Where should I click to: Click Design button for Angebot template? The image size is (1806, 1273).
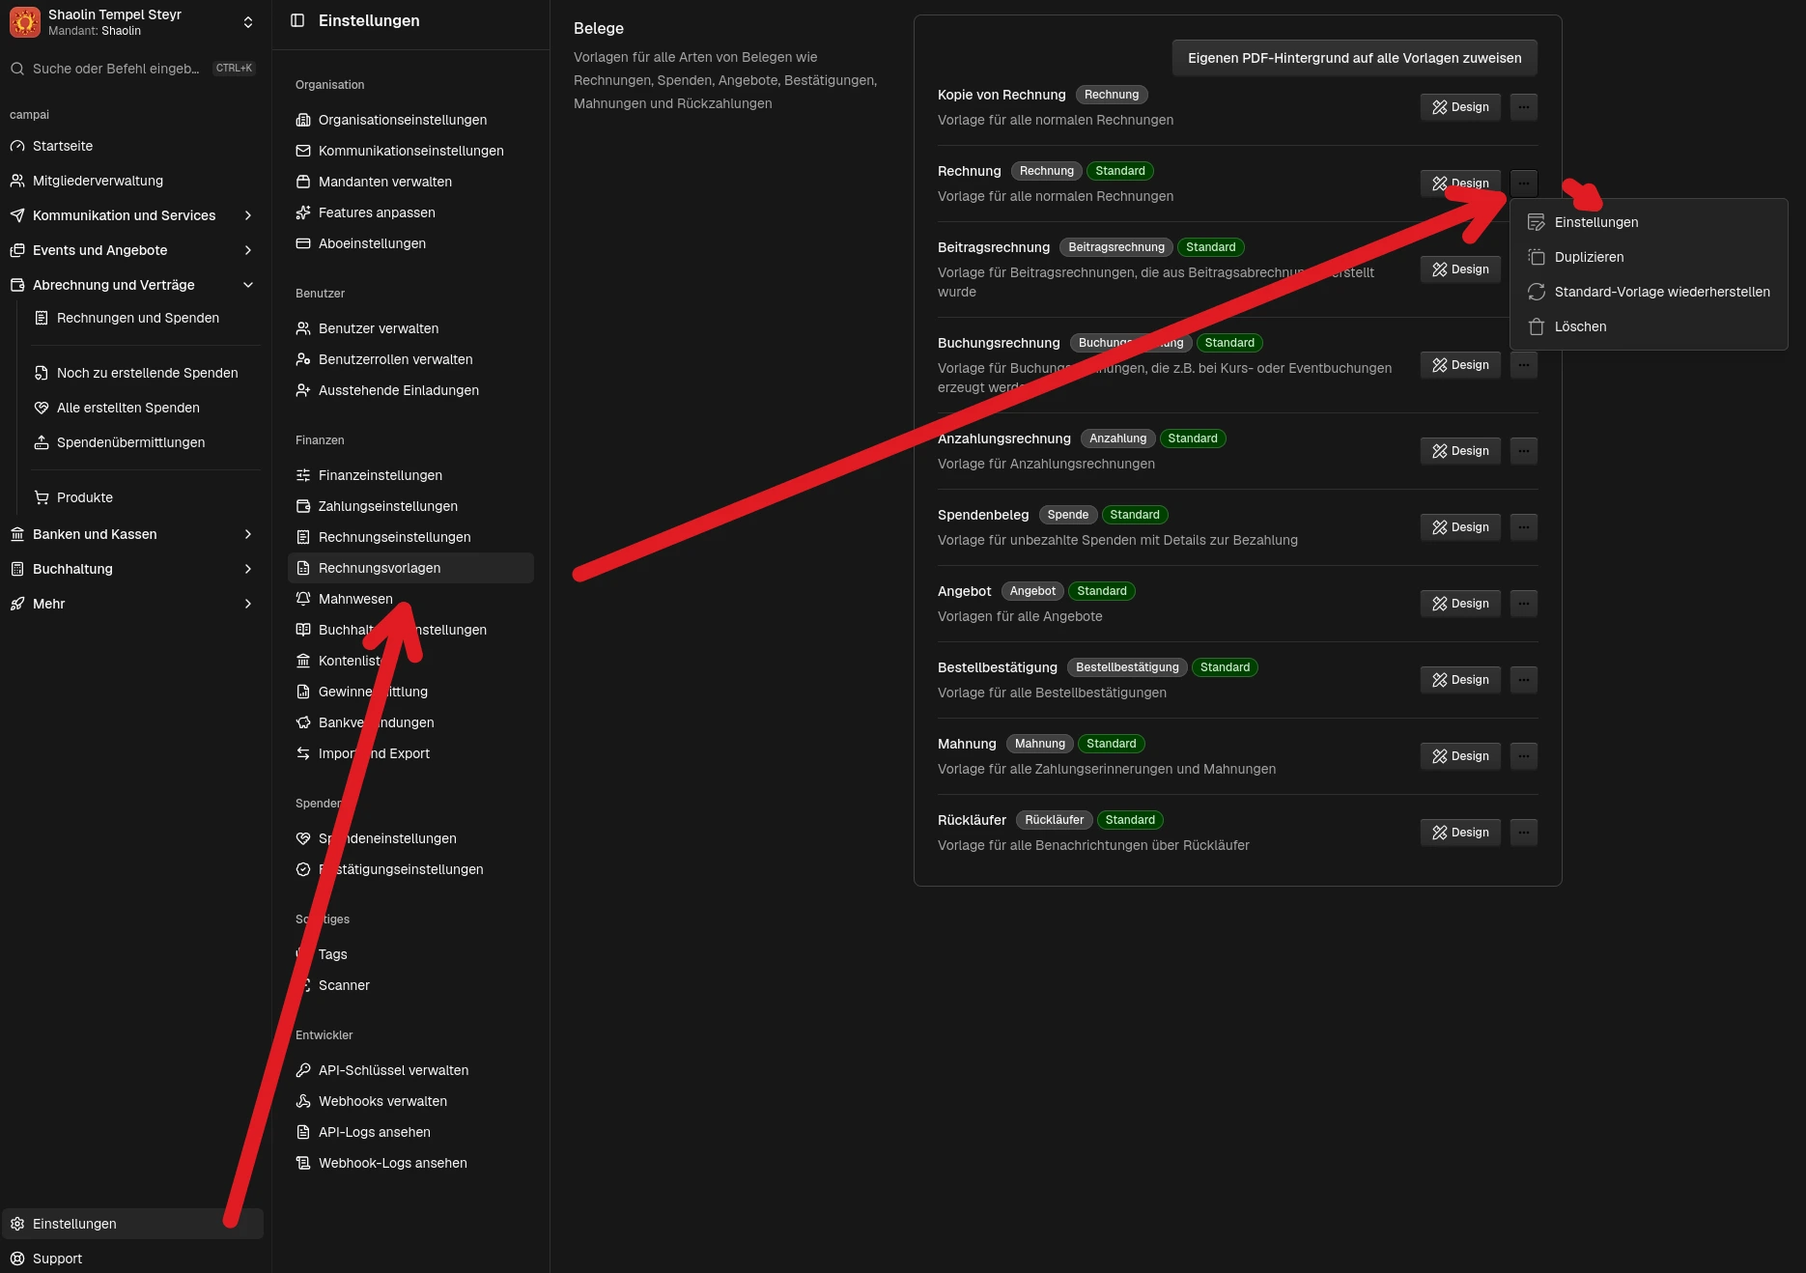(x=1459, y=604)
